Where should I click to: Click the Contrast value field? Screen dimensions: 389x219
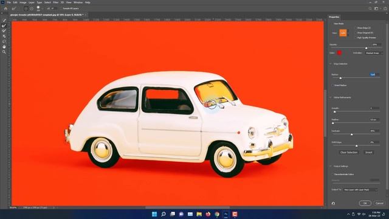click(x=374, y=131)
